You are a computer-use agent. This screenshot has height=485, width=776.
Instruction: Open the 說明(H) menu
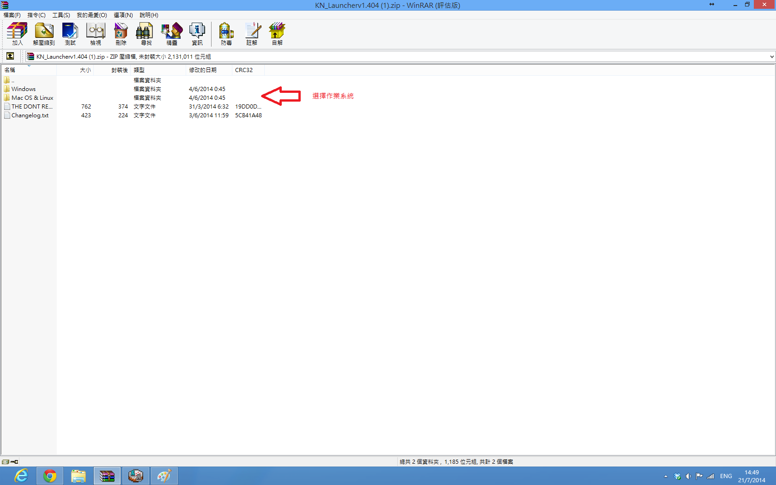149,15
